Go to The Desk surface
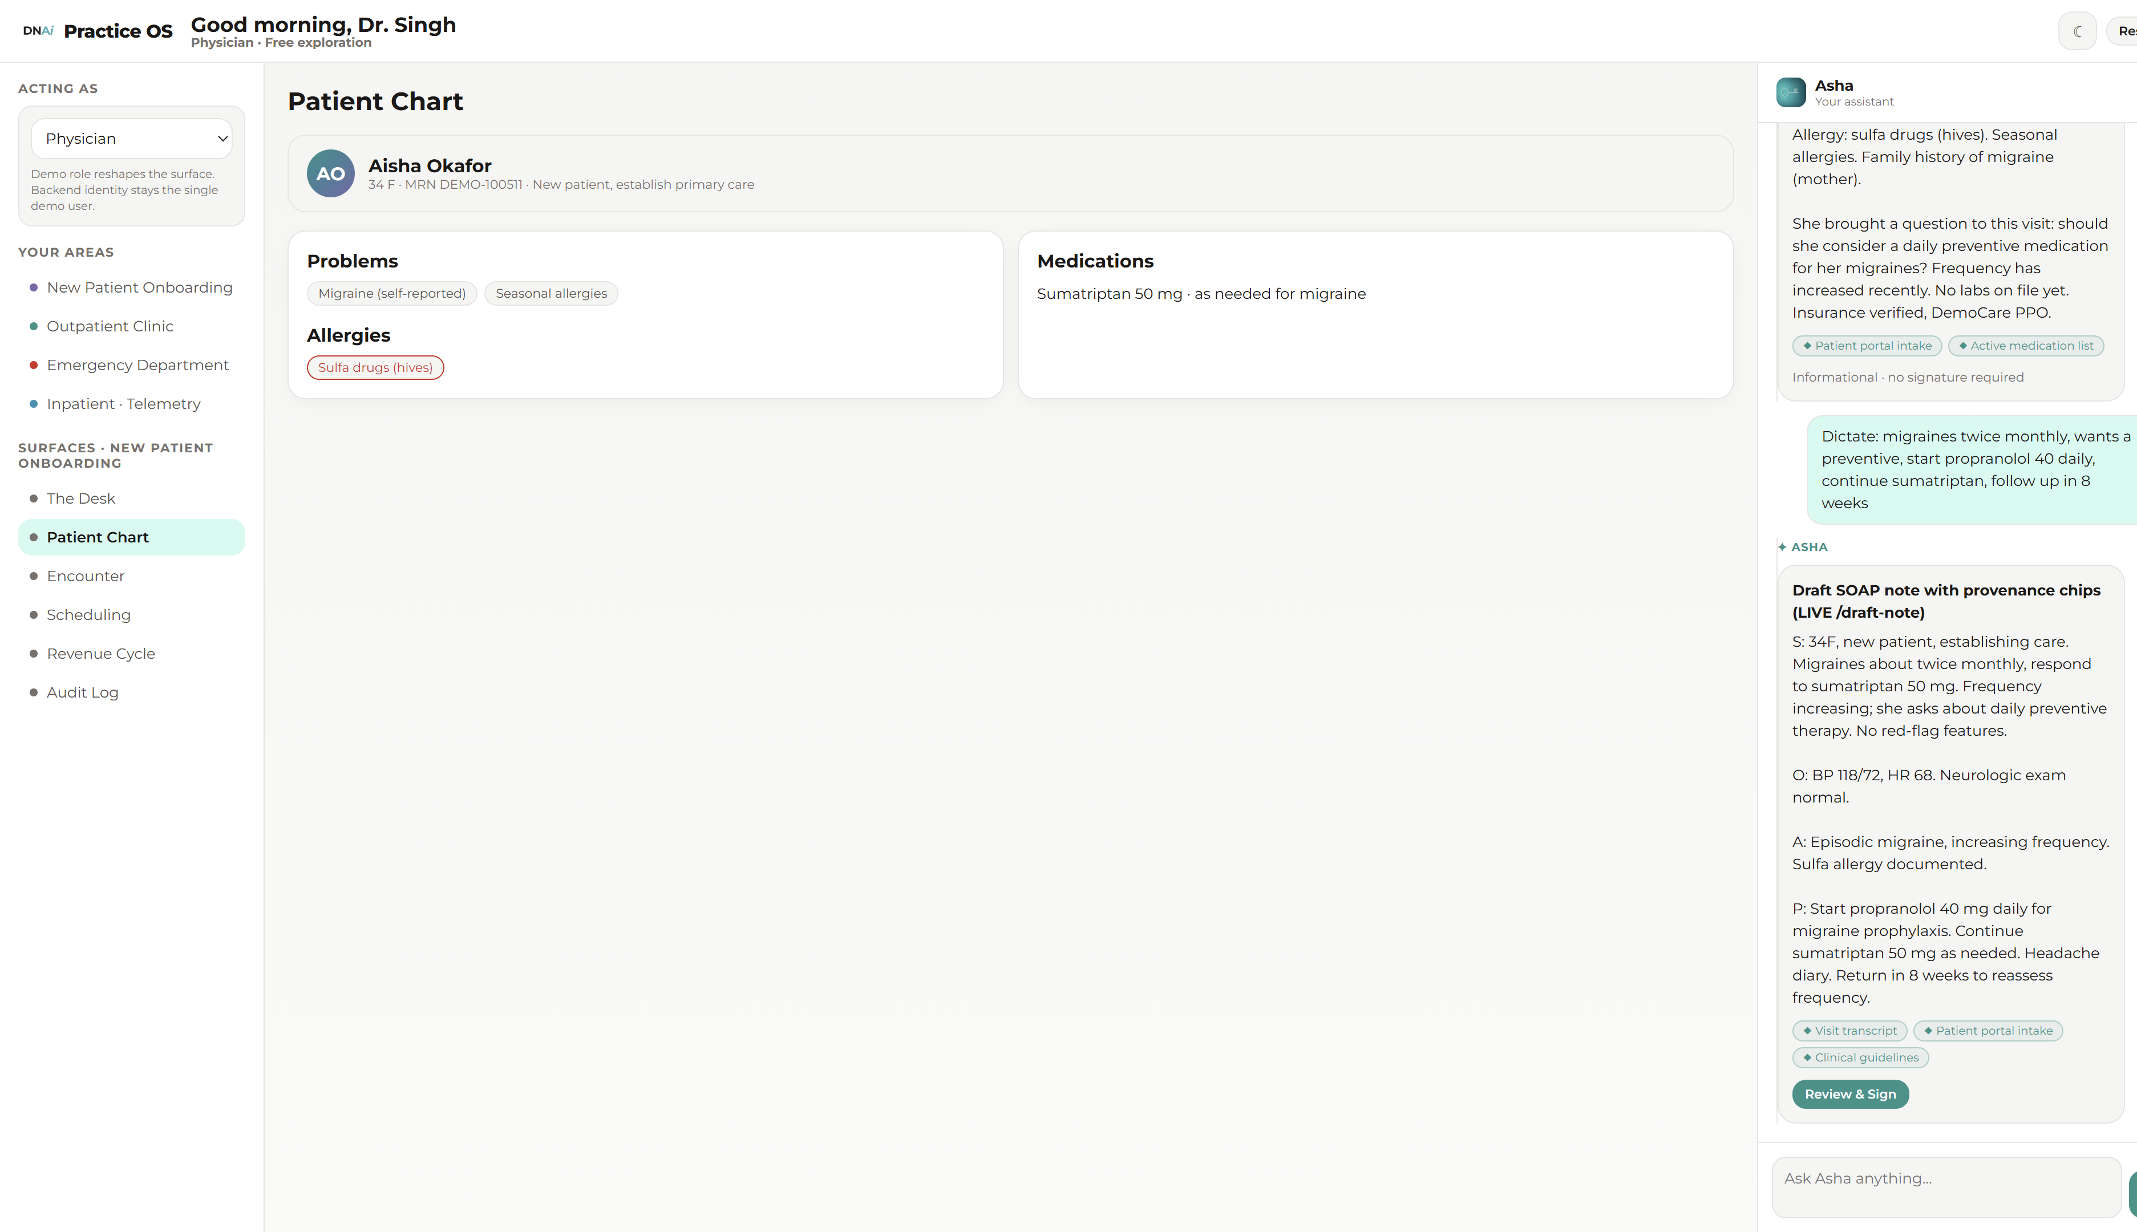The height and width of the screenshot is (1232, 2137). [132, 499]
